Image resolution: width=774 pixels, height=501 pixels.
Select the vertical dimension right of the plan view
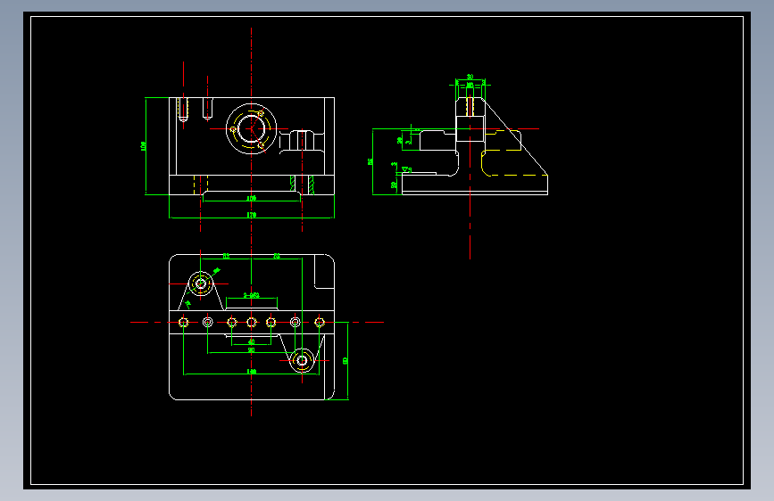(x=345, y=360)
